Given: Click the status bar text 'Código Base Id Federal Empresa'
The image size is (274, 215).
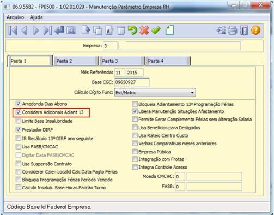Looking at the screenshot, I should click(x=49, y=207).
